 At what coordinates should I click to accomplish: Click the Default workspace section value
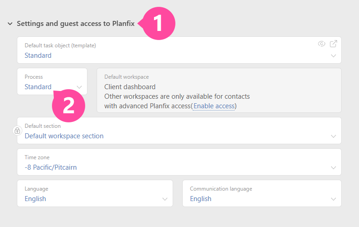tap(64, 136)
